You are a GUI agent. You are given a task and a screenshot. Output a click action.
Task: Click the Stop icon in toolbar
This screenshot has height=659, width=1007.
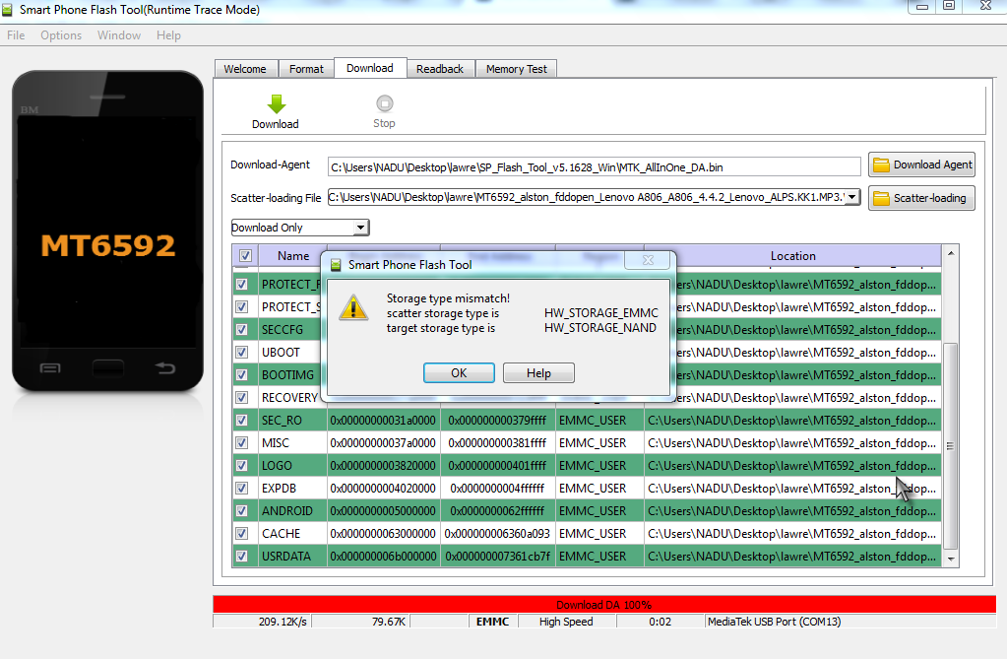pyautogui.click(x=384, y=103)
